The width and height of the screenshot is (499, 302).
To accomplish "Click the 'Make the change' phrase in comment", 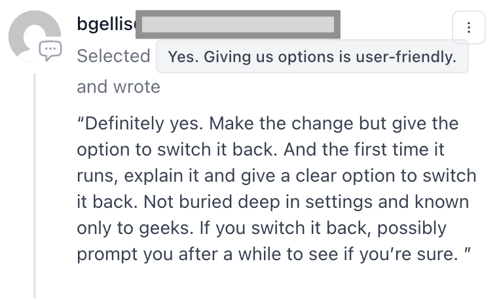I will (x=281, y=124).
